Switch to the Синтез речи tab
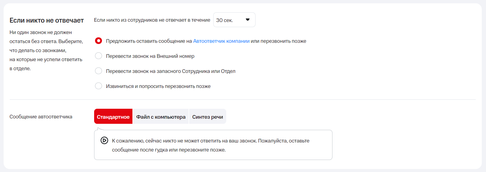This screenshot has width=486, height=172. tap(208, 117)
